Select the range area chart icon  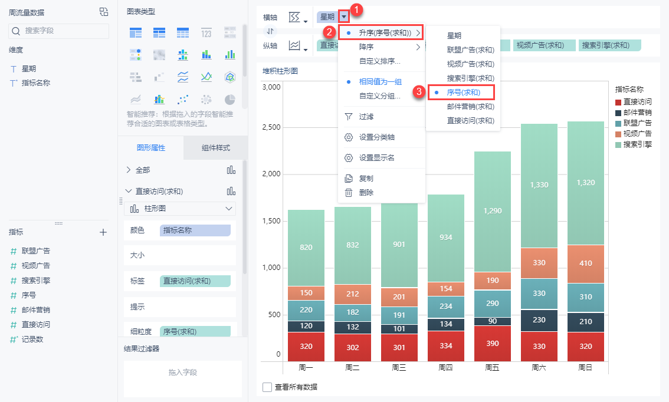[x=136, y=100]
